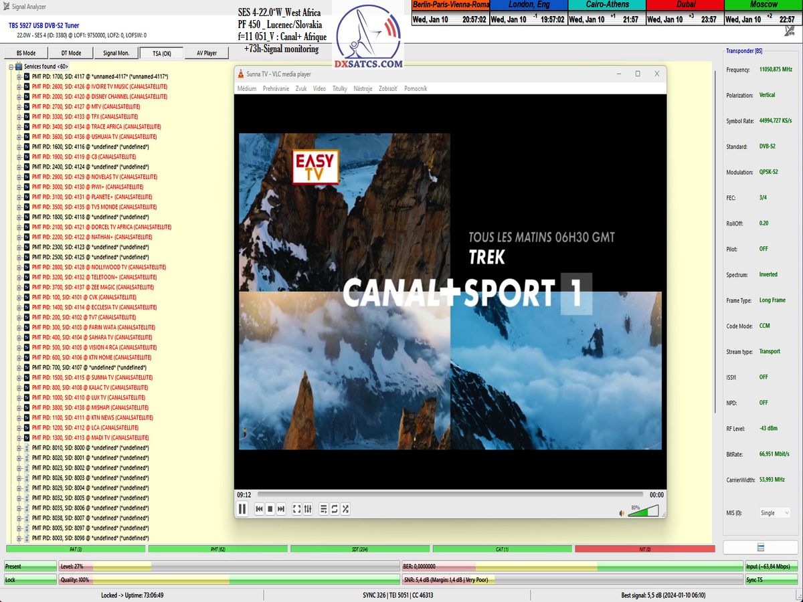Collapse the Services found tree root

[x=11, y=67]
